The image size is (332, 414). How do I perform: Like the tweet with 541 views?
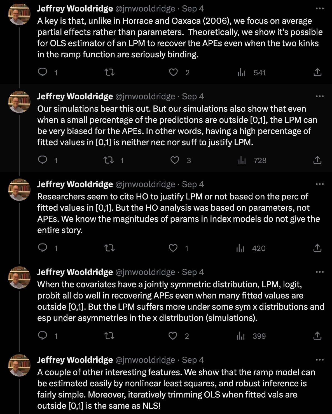(174, 72)
